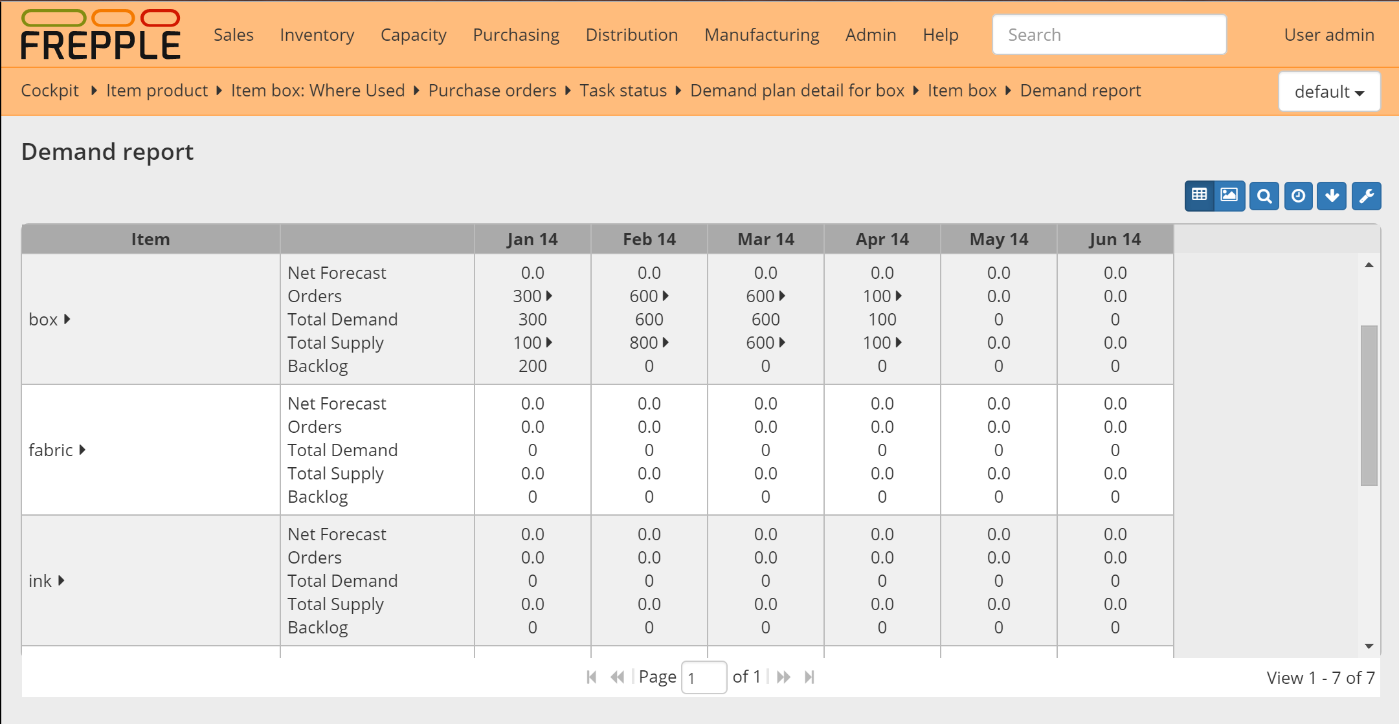Open the Manufacturing menu
1399x724 pixels.
tap(761, 34)
